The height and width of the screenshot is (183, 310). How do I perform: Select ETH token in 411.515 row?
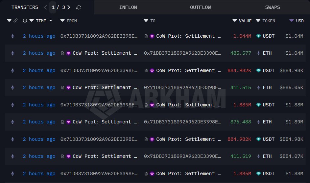(x=267, y=87)
